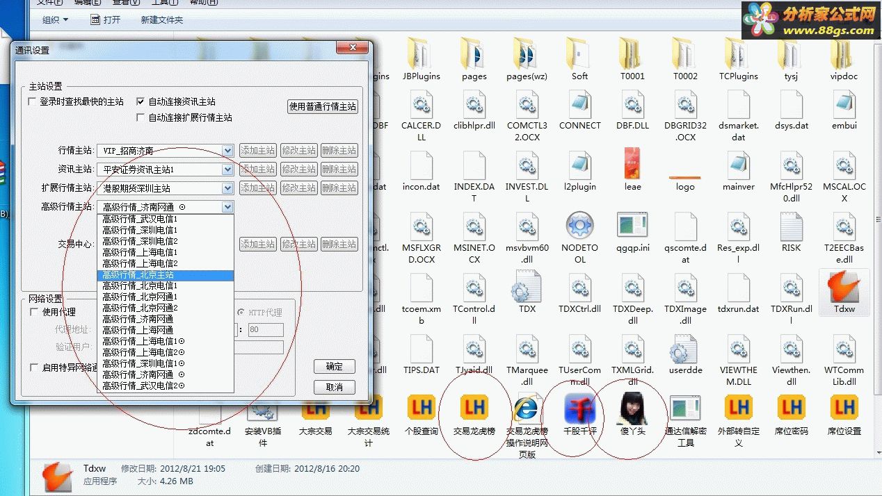Click the Tdxw icon in the details pane
This screenshot has height=496, width=882.
pos(57,476)
